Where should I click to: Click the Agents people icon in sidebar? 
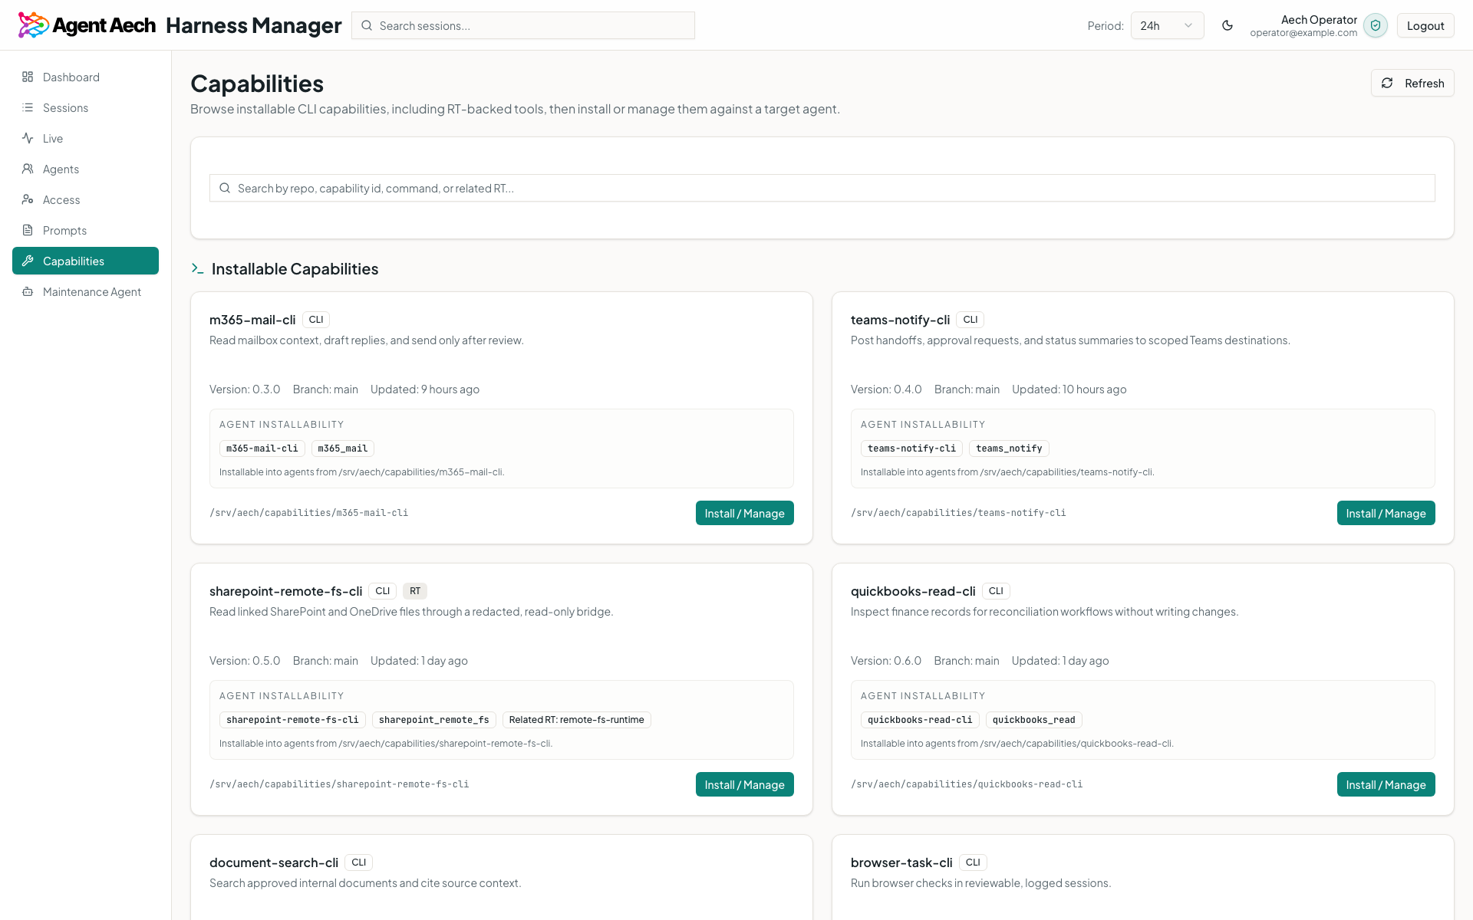28,169
